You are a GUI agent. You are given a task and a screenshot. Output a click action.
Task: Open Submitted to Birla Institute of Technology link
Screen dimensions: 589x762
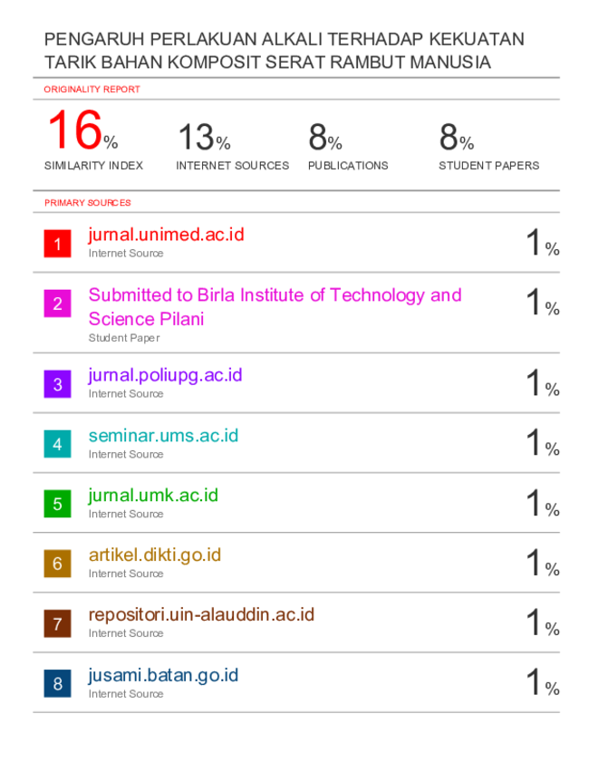[275, 306]
